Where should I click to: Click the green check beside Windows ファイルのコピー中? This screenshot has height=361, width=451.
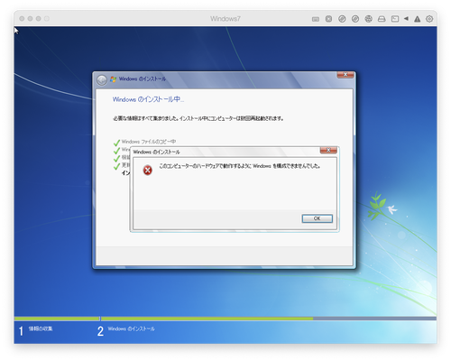(116, 143)
